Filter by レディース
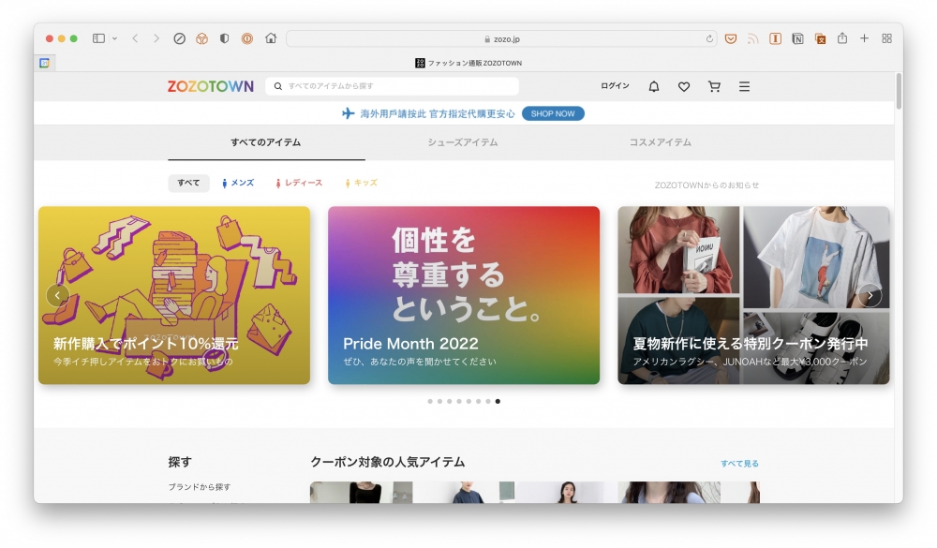The height and width of the screenshot is (548, 937). click(x=299, y=183)
